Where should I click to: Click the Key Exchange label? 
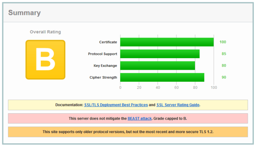(x=105, y=66)
